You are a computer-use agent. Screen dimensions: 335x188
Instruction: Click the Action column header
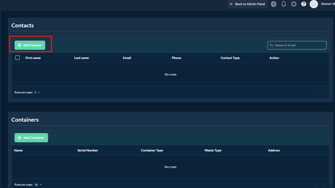(274, 58)
